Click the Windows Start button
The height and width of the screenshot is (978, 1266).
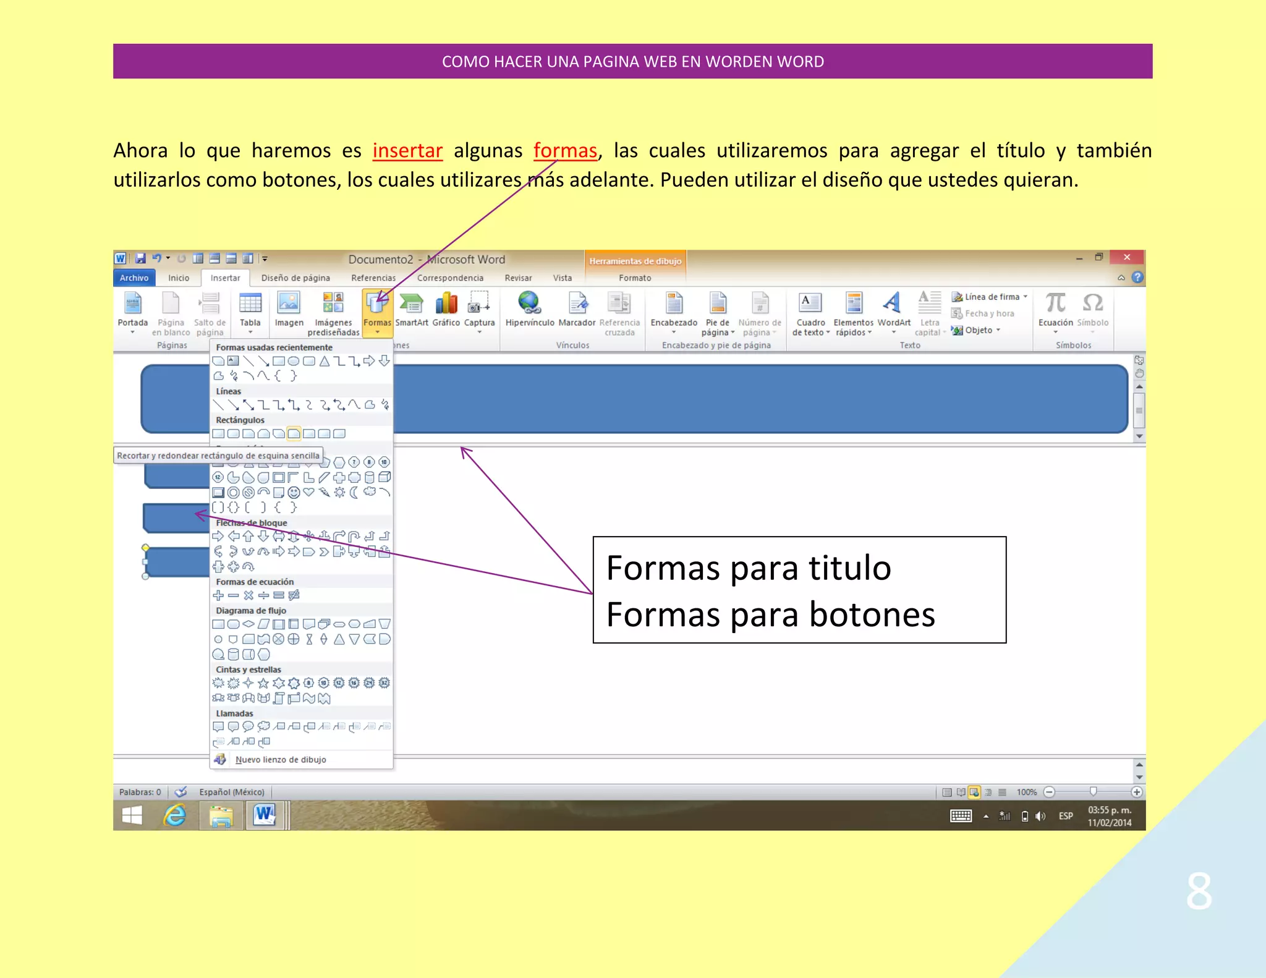[x=132, y=816]
